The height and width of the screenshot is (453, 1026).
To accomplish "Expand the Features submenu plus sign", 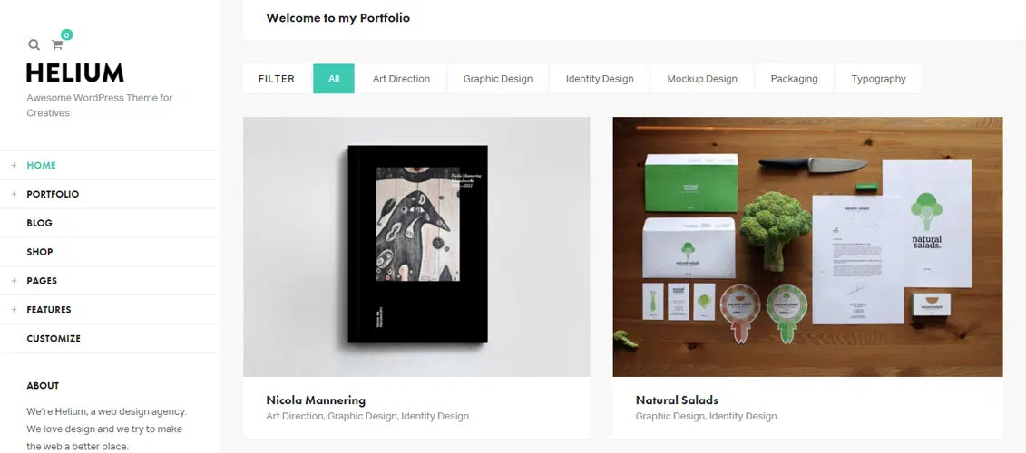I will [14, 310].
